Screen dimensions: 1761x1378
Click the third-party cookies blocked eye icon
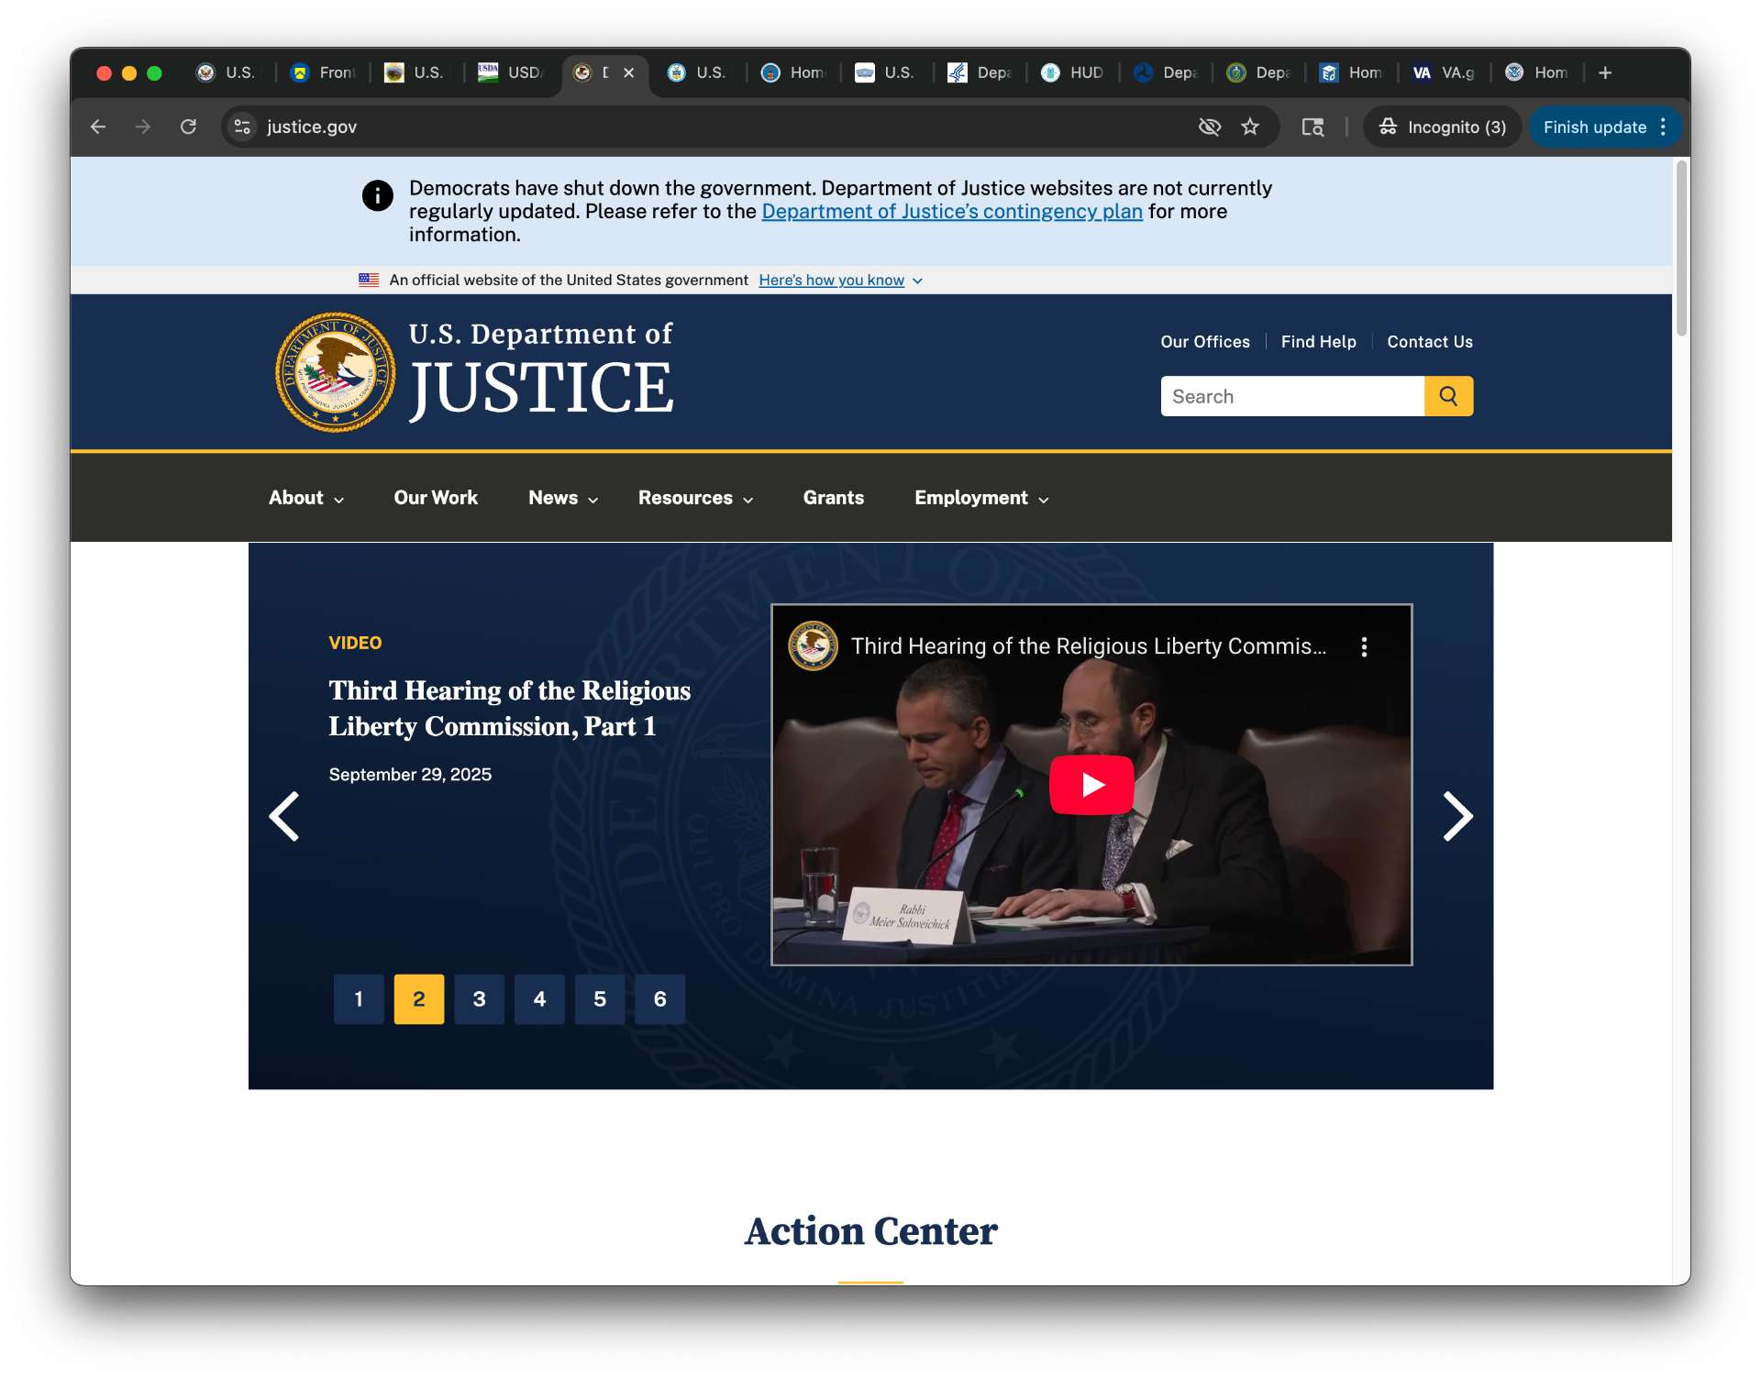click(1209, 127)
